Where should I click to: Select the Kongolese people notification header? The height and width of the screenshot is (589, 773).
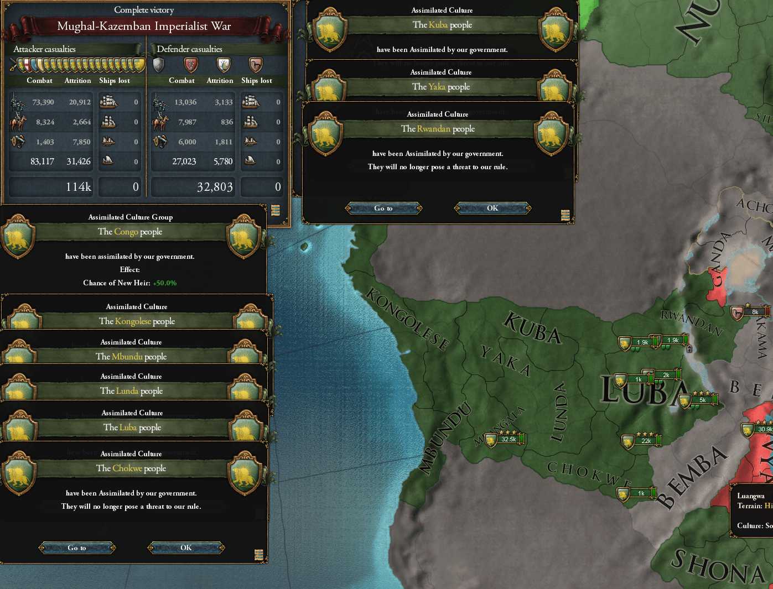(137, 321)
